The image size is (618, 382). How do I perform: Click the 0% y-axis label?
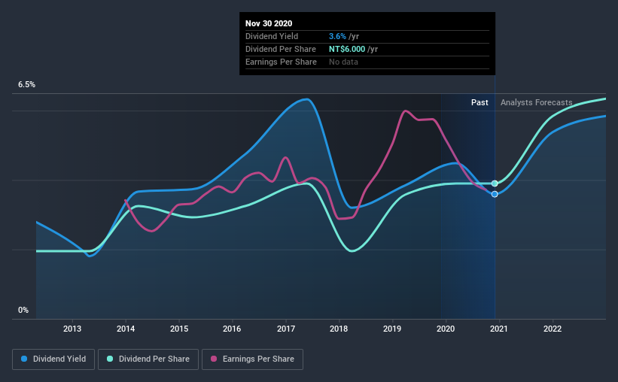(23, 311)
